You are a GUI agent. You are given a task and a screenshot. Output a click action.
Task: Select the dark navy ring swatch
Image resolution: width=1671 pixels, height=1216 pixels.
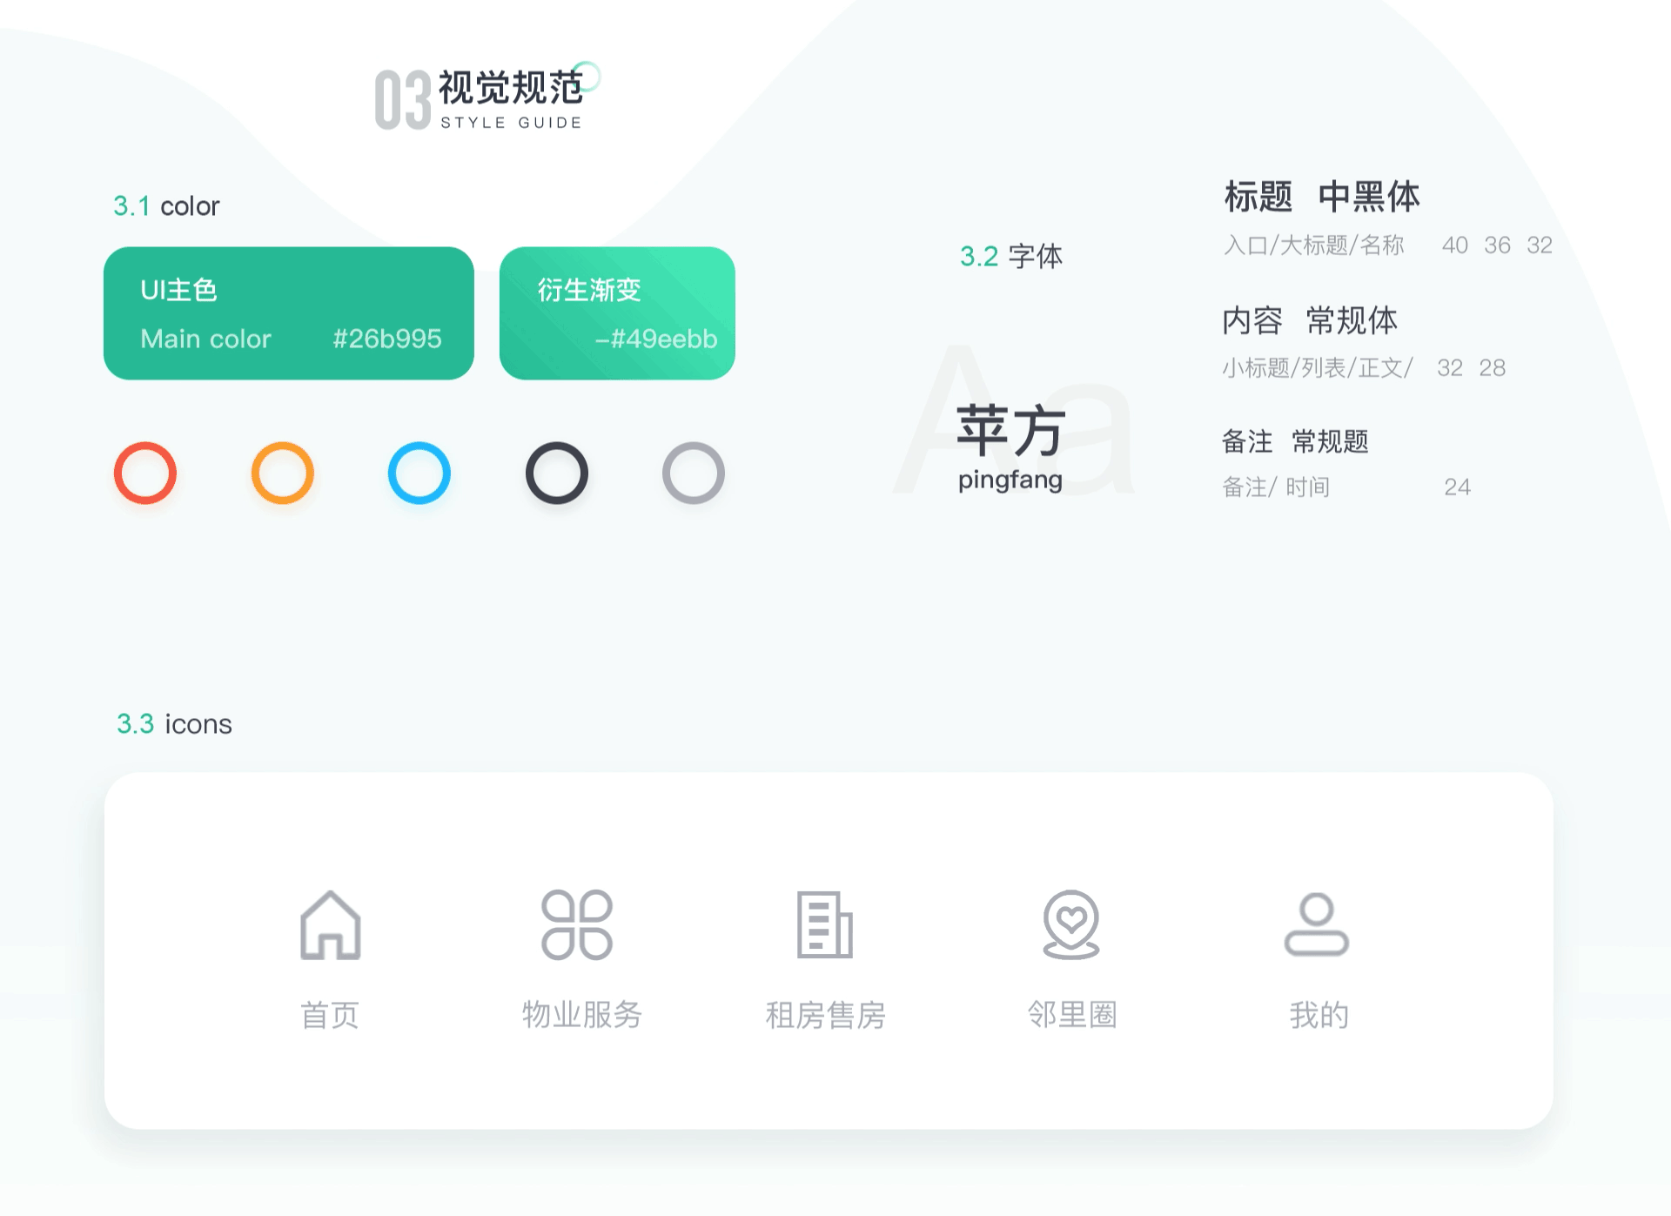pos(557,474)
